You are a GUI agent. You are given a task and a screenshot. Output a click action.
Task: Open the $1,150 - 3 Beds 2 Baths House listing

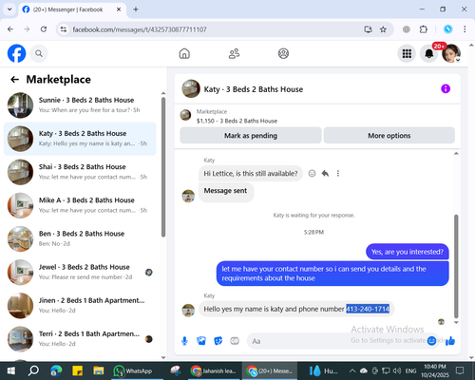coord(237,121)
